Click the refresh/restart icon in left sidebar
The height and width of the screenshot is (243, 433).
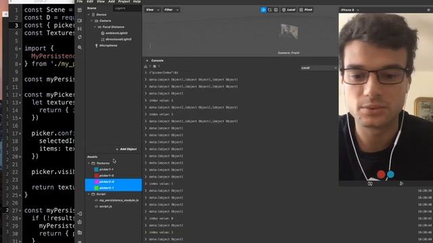(80, 37)
